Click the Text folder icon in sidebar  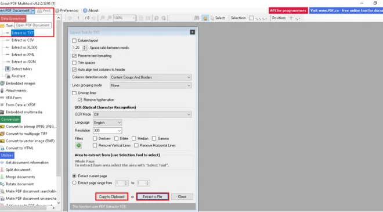coord(2,26)
